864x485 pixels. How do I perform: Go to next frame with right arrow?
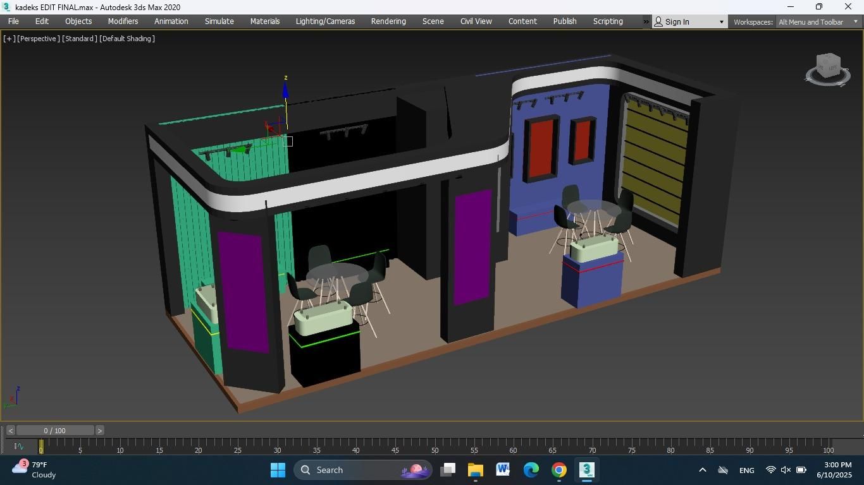[x=99, y=431]
